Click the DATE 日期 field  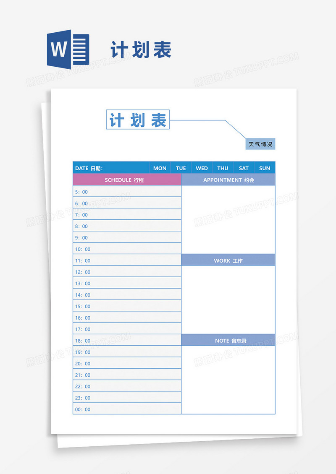point(111,168)
